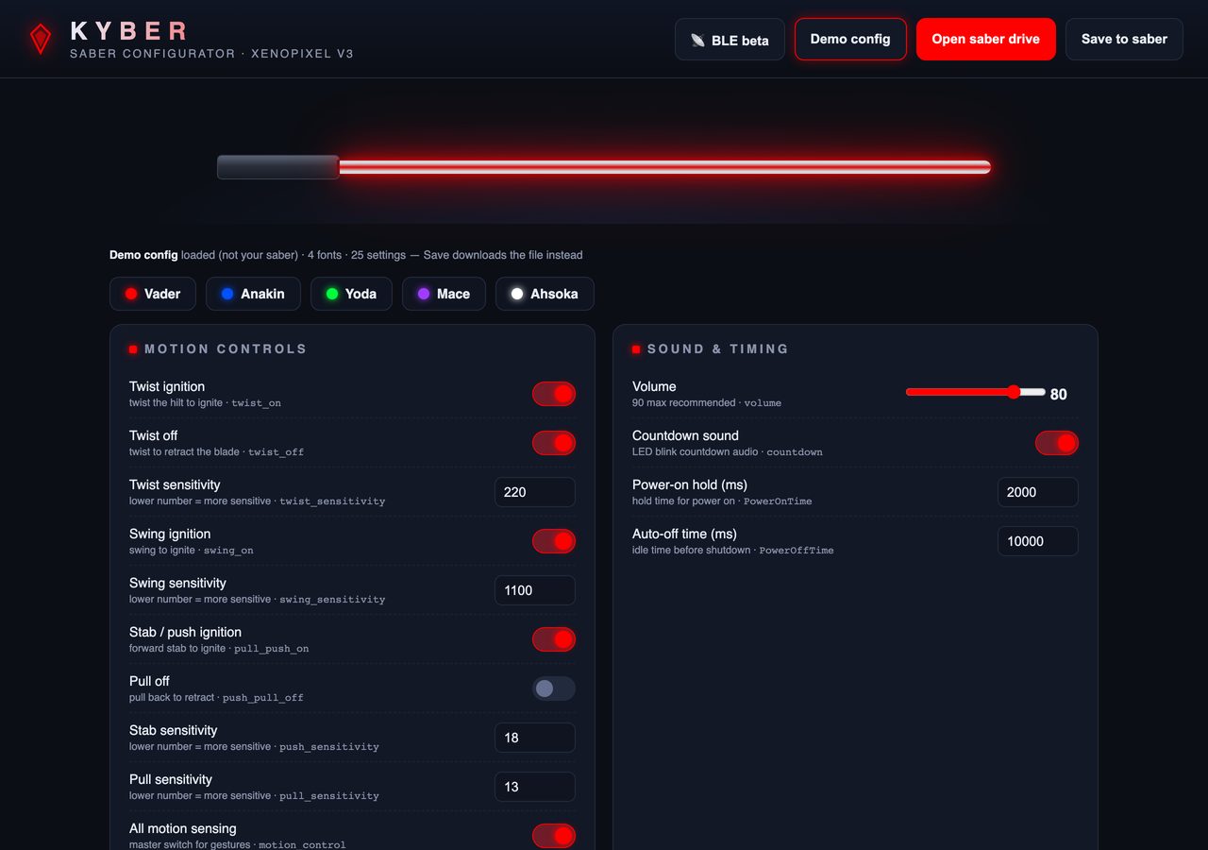Switch to the Anakin preset

click(253, 294)
